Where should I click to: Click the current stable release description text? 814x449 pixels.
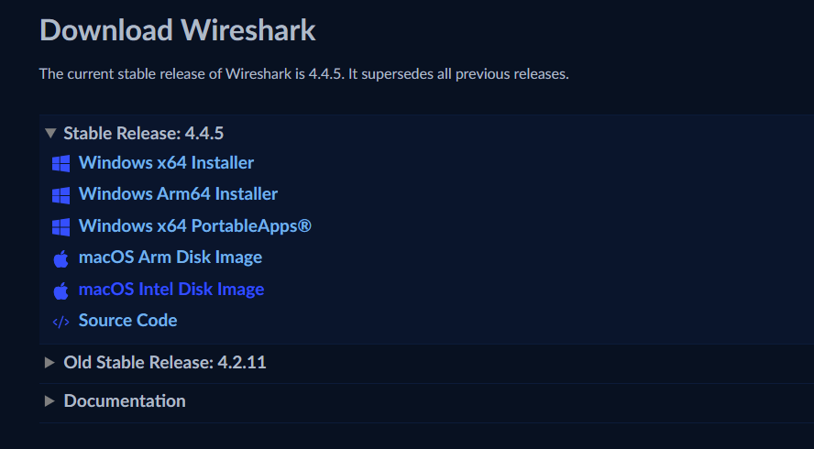(303, 73)
